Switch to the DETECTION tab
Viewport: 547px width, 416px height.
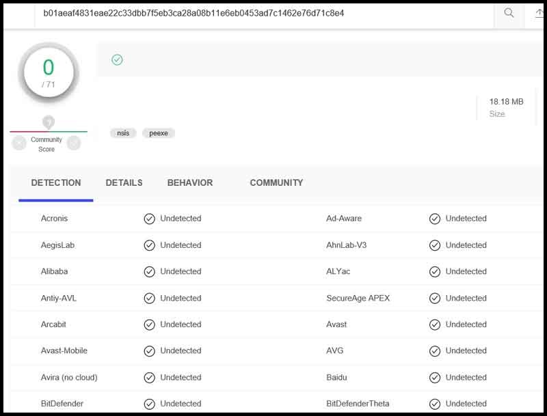pos(56,182)
